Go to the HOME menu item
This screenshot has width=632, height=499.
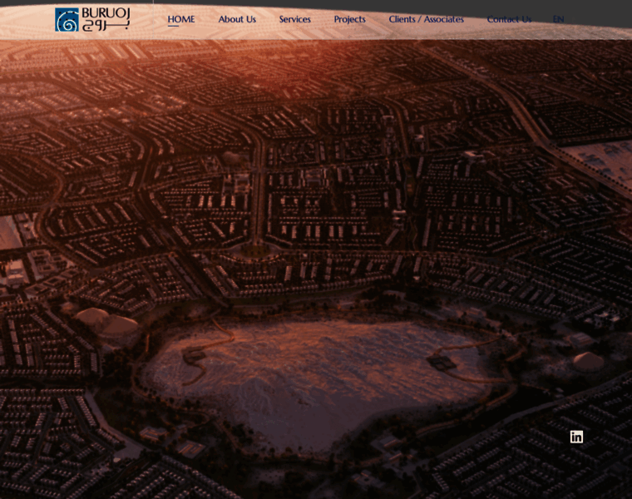click(x=180, y=19)
